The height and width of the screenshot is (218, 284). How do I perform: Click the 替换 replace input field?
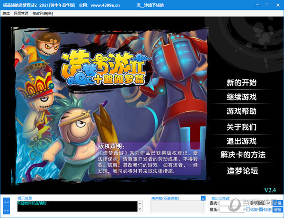232,210
